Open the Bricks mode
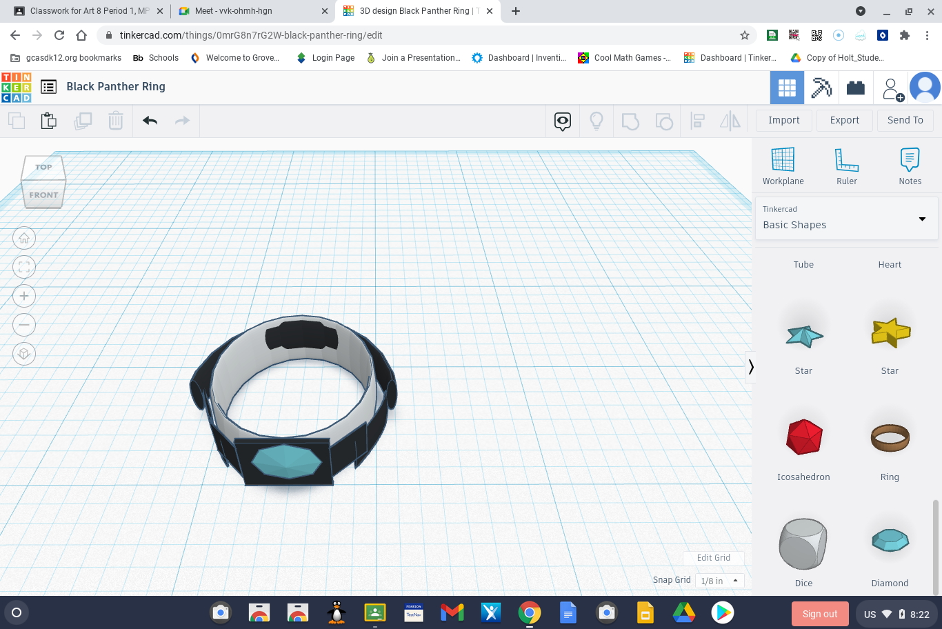This screenshot has width=942, height=629. coord(856,88)
